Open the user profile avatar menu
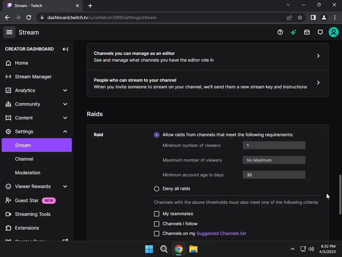 pos(334,32)
